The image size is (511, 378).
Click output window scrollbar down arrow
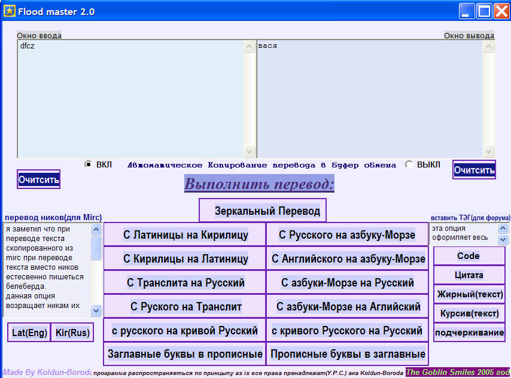[488, 151]
